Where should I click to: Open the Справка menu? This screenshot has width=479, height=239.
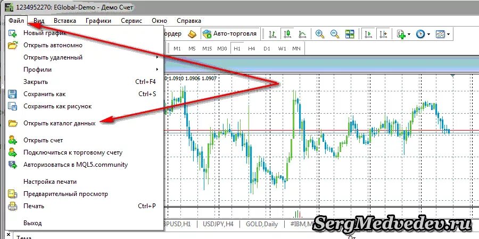click(189, 21)
